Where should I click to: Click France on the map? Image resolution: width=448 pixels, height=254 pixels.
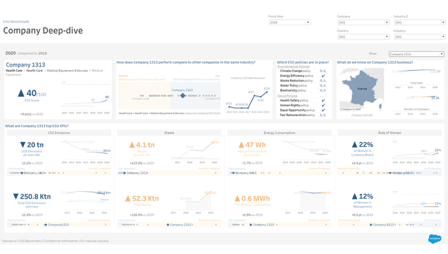pos(363,89)
